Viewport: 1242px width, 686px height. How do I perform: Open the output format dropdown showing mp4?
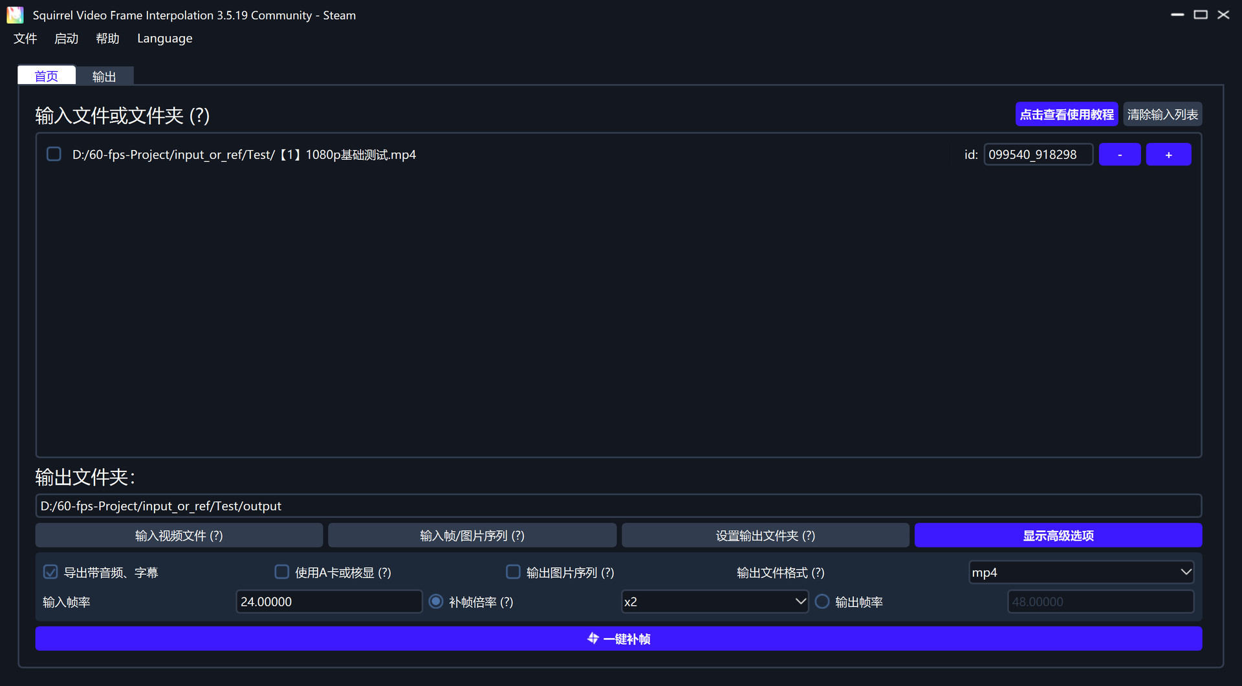point(1080,572)
